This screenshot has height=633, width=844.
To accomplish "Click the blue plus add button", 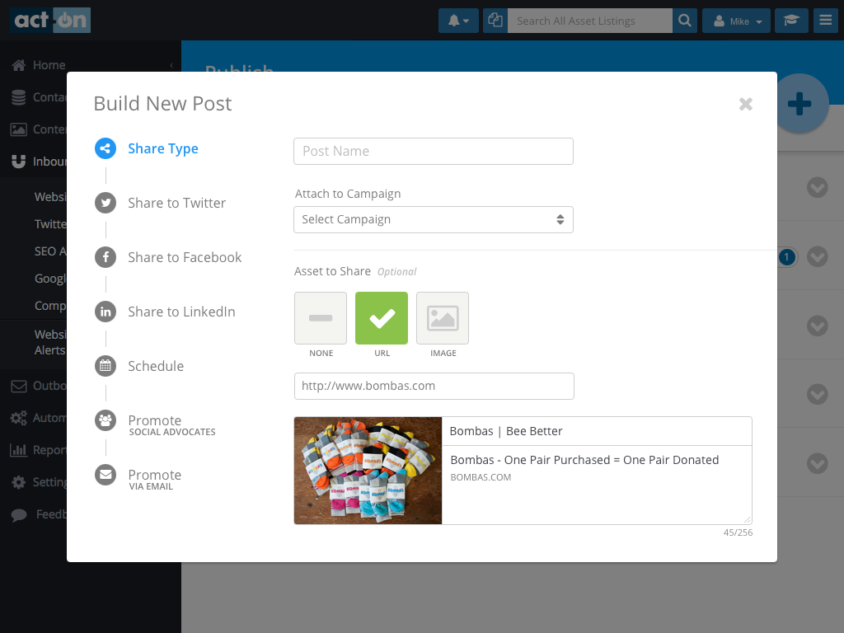I will click(799, 104).
